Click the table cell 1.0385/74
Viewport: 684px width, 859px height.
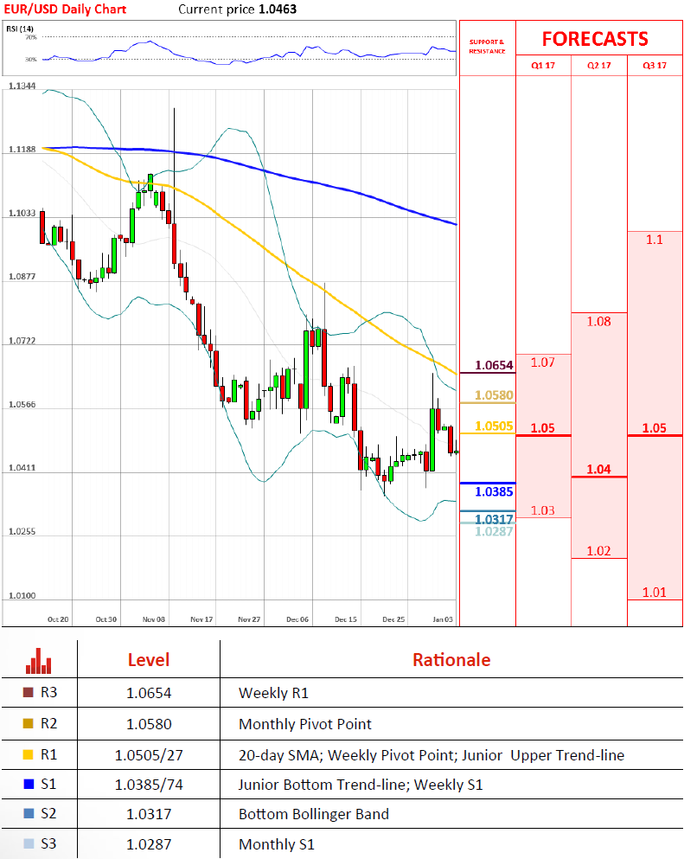[149, 785]
